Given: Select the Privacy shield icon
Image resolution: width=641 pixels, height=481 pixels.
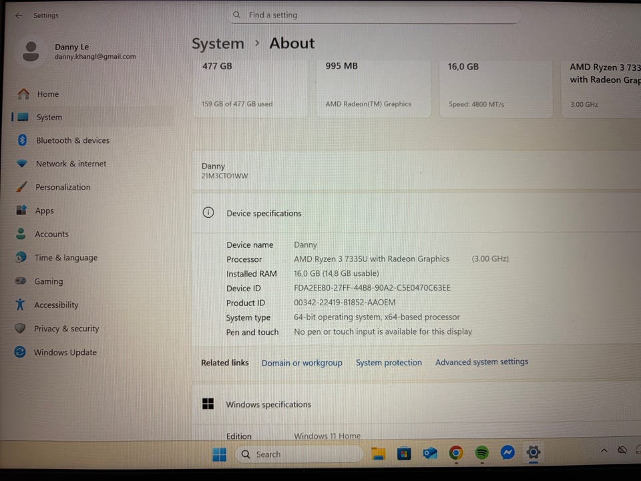Looking at the screenshot, I should [20, 328].
